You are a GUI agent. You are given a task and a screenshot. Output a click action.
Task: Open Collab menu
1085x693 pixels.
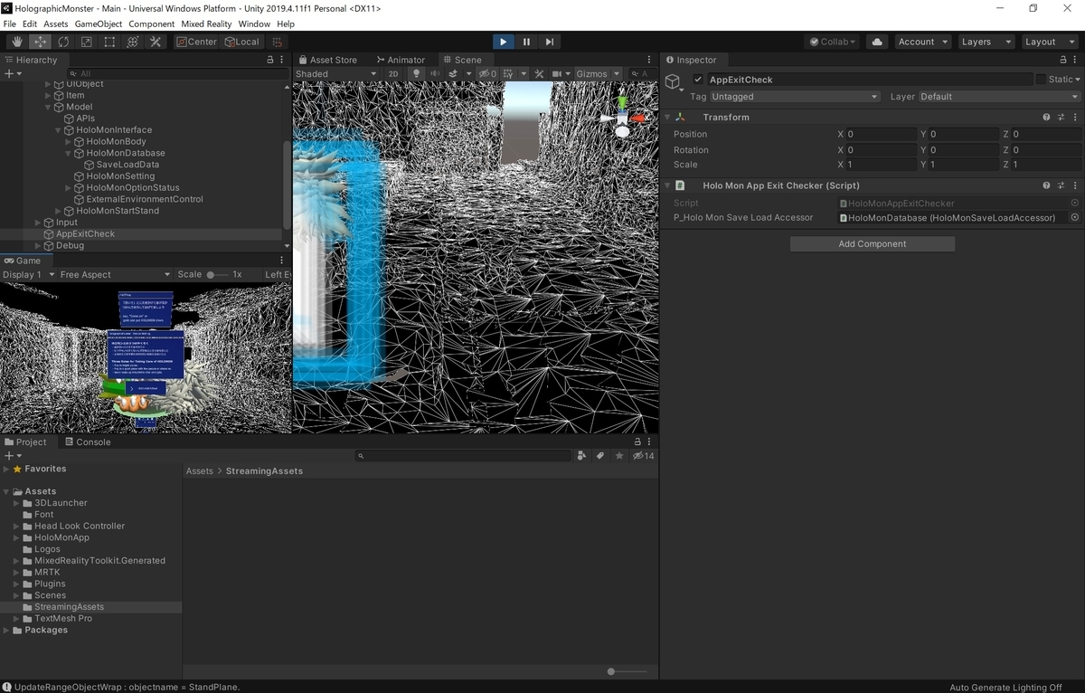pos(833,42)
